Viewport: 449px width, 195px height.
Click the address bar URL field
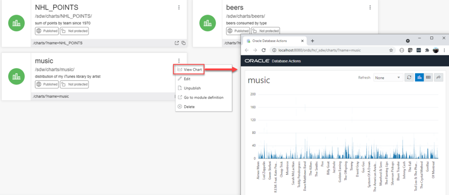coord(332,50)
